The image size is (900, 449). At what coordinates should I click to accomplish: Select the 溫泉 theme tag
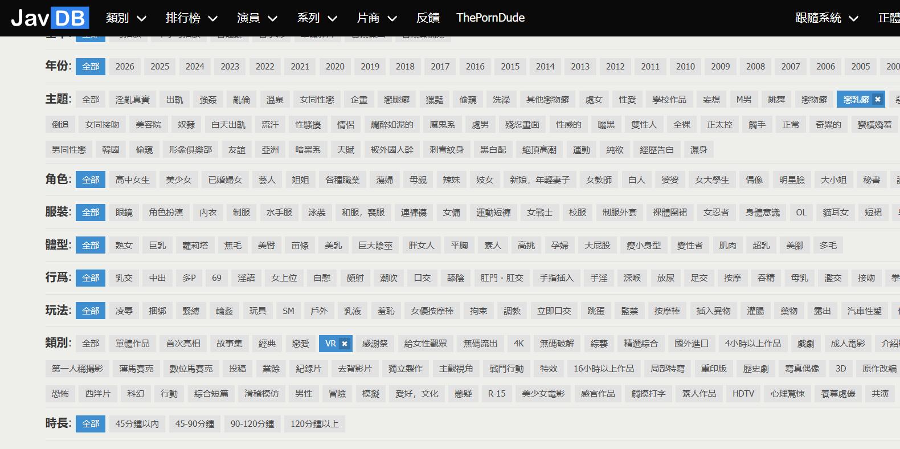275,100
